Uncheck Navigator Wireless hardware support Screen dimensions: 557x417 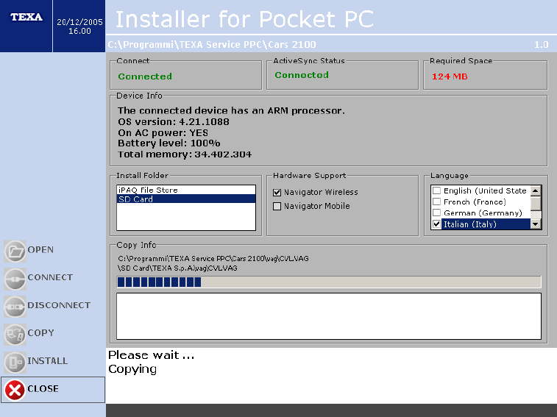pos(277,193)
